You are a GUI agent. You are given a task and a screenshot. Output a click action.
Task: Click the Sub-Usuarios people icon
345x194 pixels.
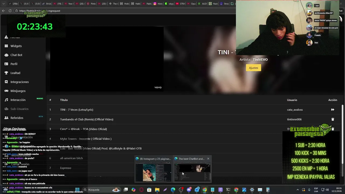pyautogui.click(x=6, y=109)
